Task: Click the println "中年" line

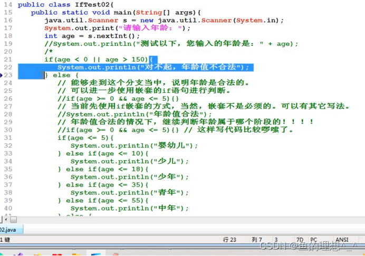Action: [x=129, y=208]
